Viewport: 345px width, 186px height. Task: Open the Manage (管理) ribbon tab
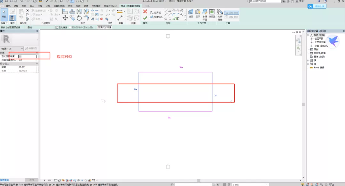click(x=86, y=6)
